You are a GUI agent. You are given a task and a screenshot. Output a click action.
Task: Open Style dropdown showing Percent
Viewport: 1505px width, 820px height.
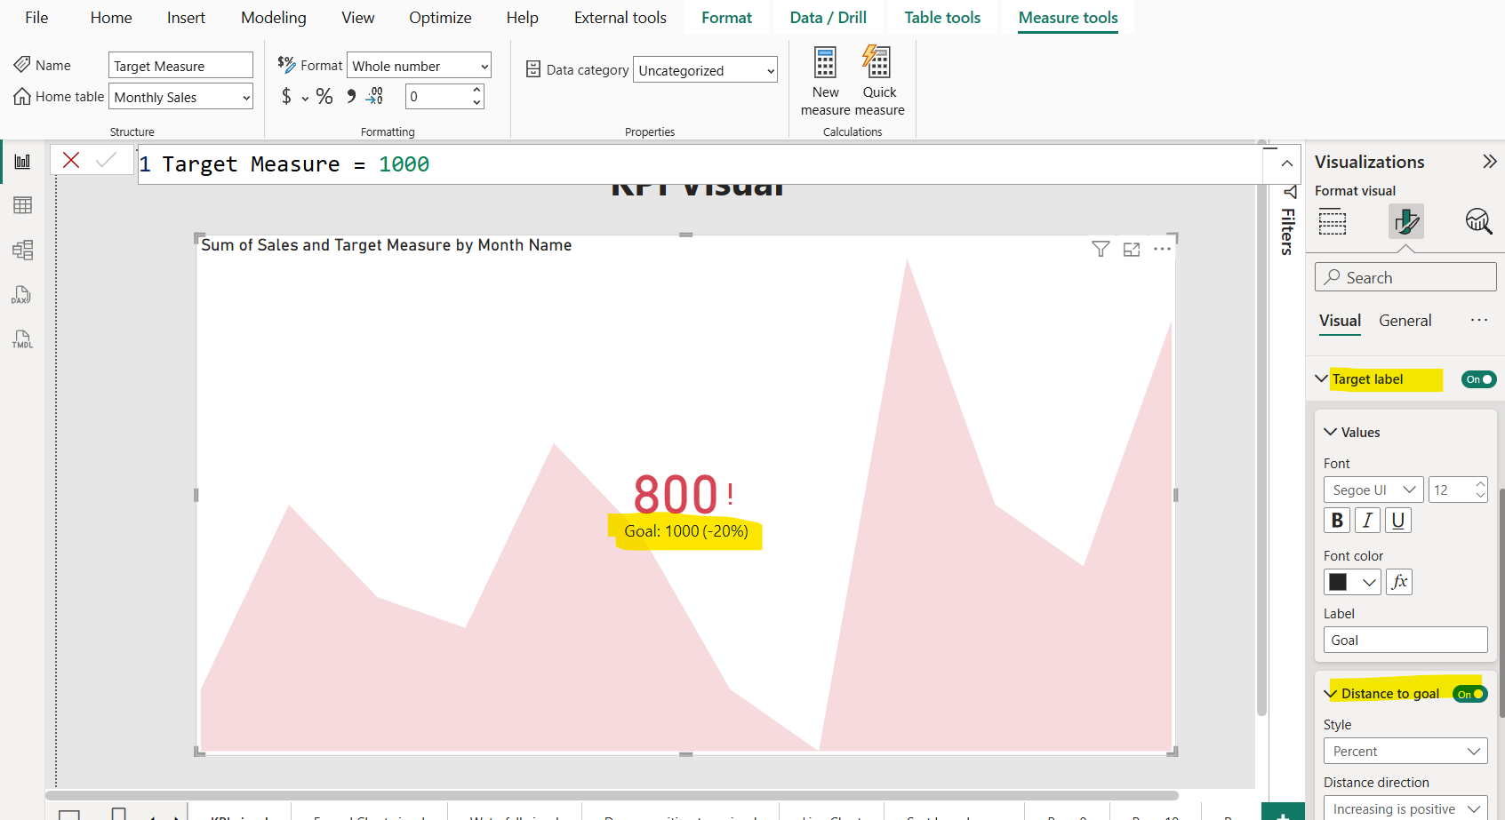pos(1405,752)
